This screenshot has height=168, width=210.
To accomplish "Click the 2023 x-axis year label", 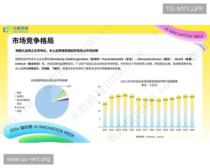I will click(185, 130).
